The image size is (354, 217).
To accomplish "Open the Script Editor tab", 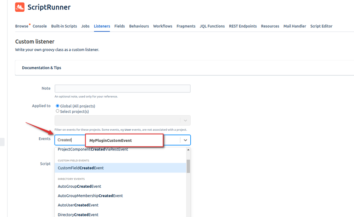I will coord(321,26).
